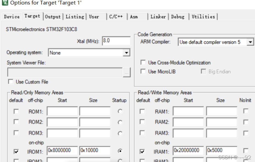This screenshot has width=255, height=162.
Task: Select the ROM3 Startup radio button
Action: (120, 134)
